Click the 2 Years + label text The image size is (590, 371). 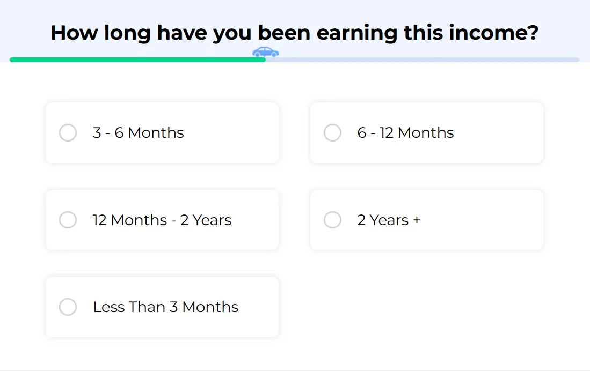[389, 220]
